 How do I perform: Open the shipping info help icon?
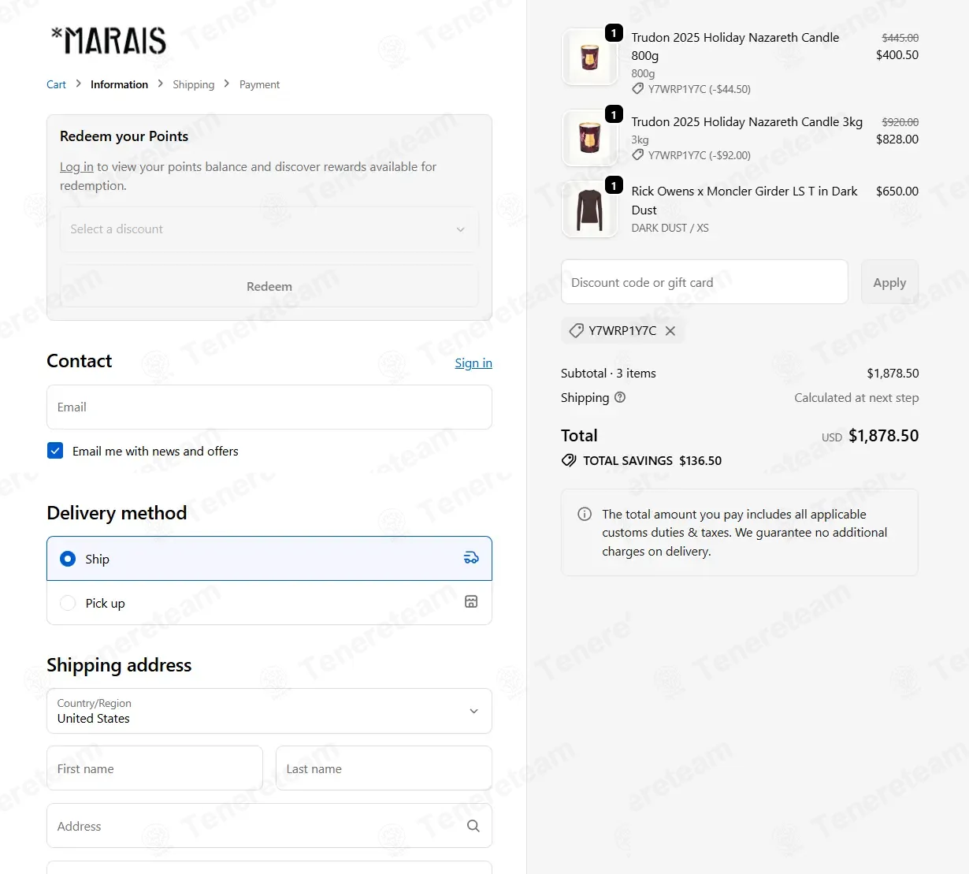coord(620,397)
